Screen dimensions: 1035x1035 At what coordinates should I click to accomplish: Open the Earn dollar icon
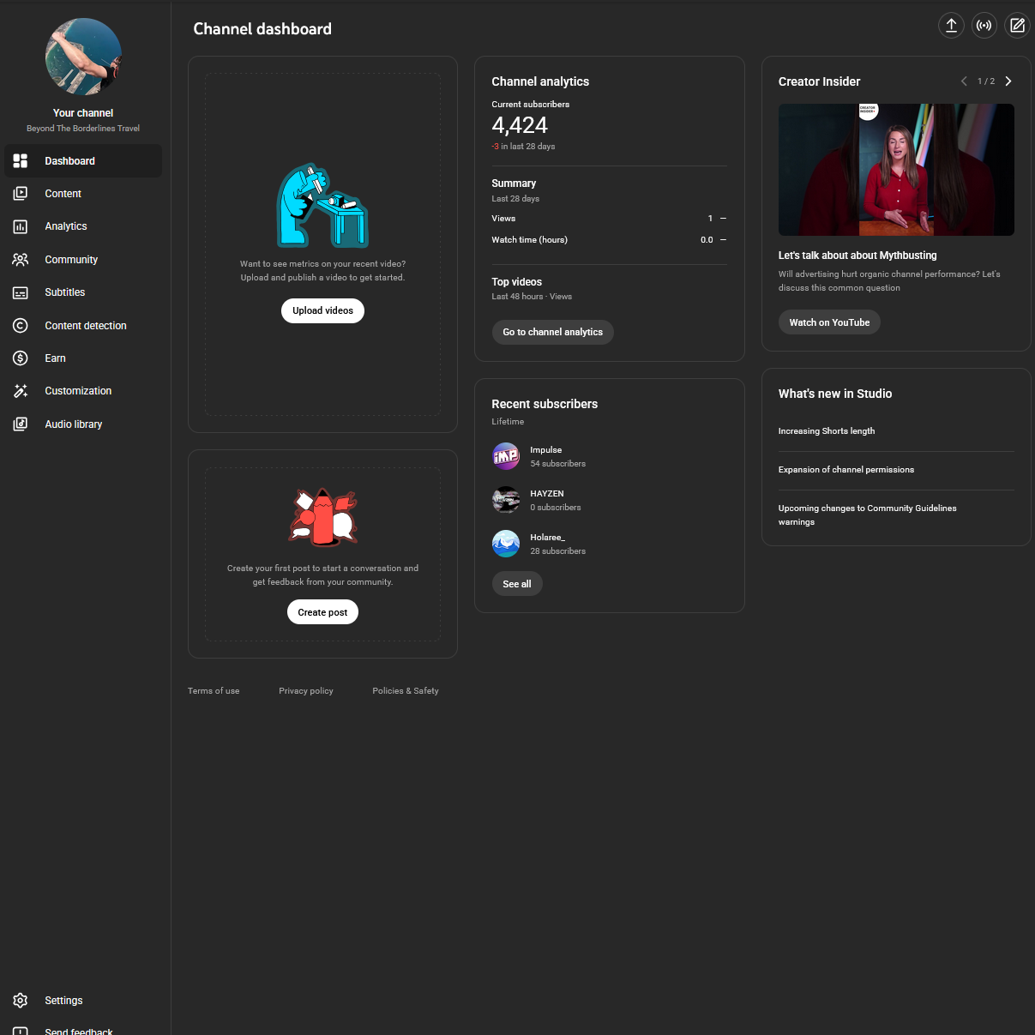tap(21, 358)
